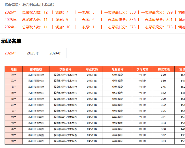Switch to the 2026年 admission list tab
The image size is (185, 148).
(x=11, y=53)
